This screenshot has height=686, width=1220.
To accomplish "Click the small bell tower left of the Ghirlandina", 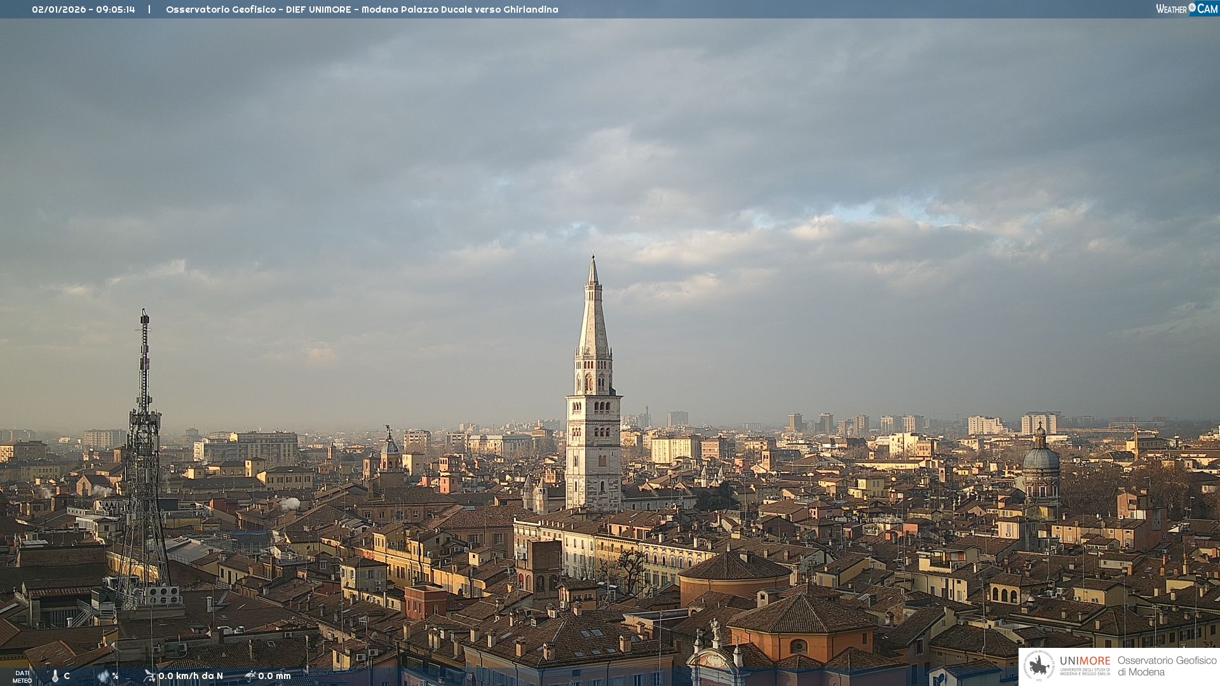I will click(x=390, y=454).
